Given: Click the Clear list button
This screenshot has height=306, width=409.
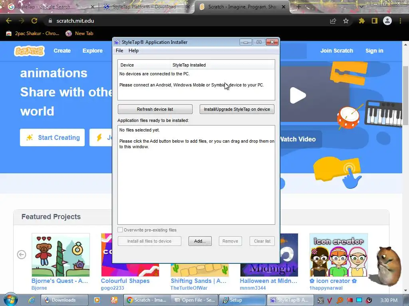Looking at the screenshot, I should (262, 241).
